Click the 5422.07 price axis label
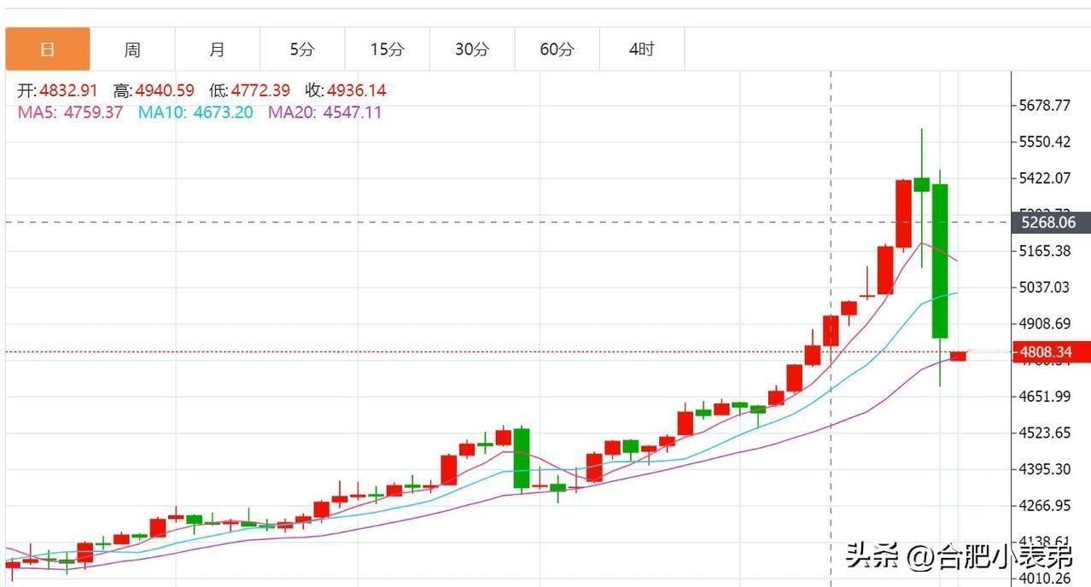Viewport: 1091px width, 587px height. (x=1045, y=178)
